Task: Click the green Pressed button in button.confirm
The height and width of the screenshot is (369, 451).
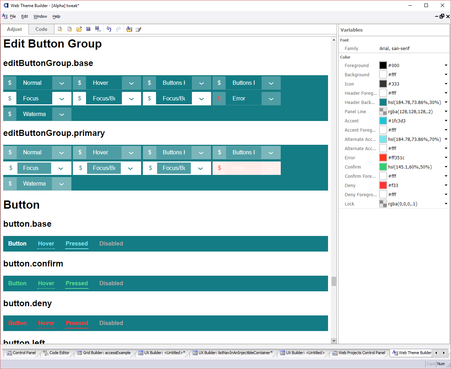Action: click(77, 283)
